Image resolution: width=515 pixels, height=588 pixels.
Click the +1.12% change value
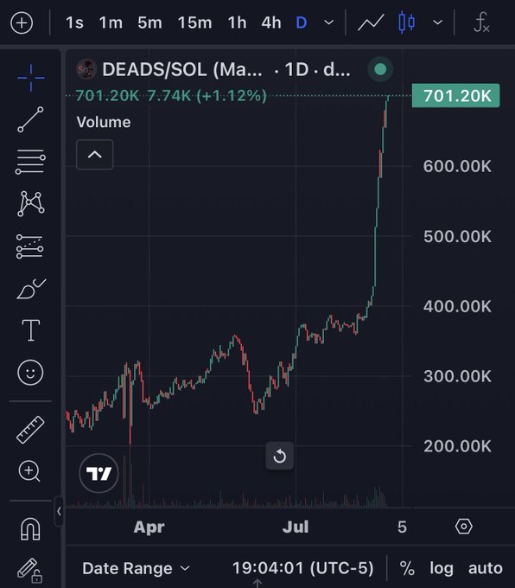(x=232, y=96)
